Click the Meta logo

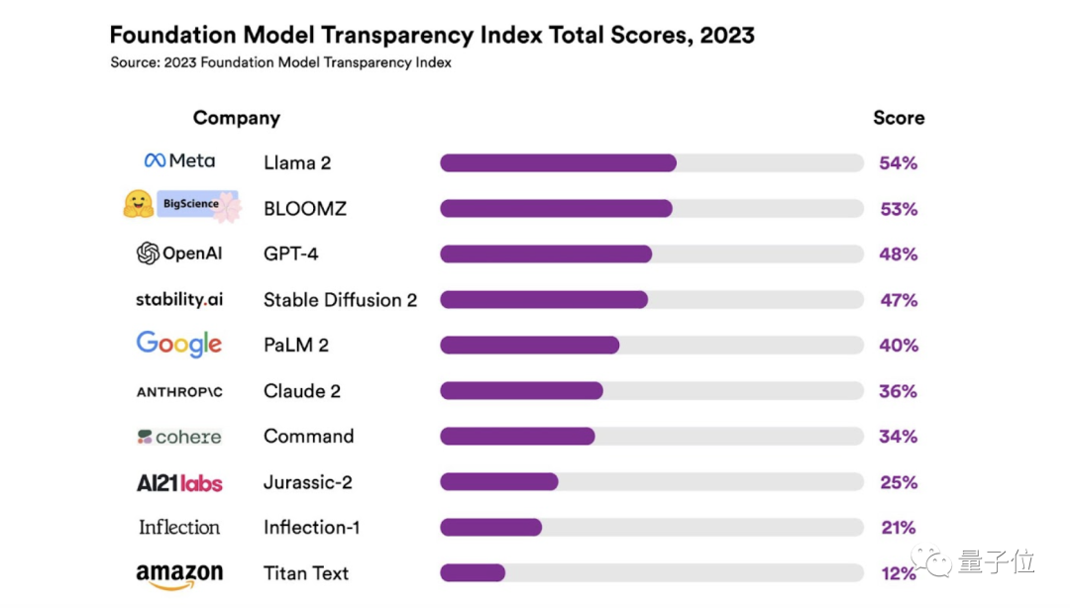[179, 160]
